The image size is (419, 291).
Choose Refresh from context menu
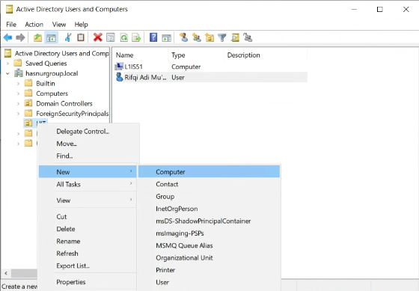tap(88, 254)
